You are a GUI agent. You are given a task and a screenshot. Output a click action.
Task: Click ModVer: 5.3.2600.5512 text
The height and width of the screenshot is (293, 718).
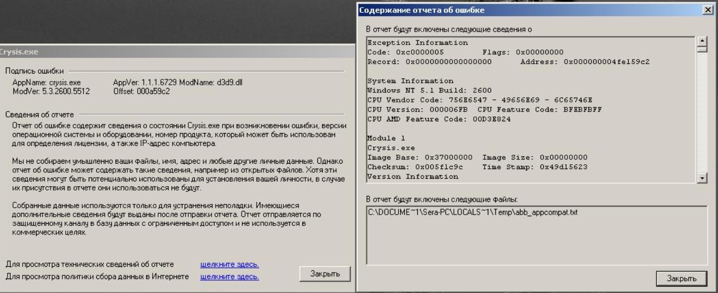tap(51, 91)
